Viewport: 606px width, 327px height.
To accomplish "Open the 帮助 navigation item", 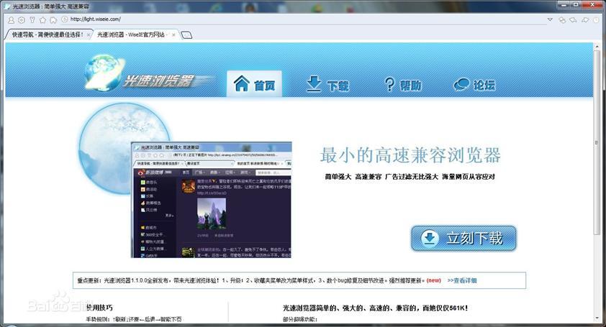I will click(x=403, y=84).
